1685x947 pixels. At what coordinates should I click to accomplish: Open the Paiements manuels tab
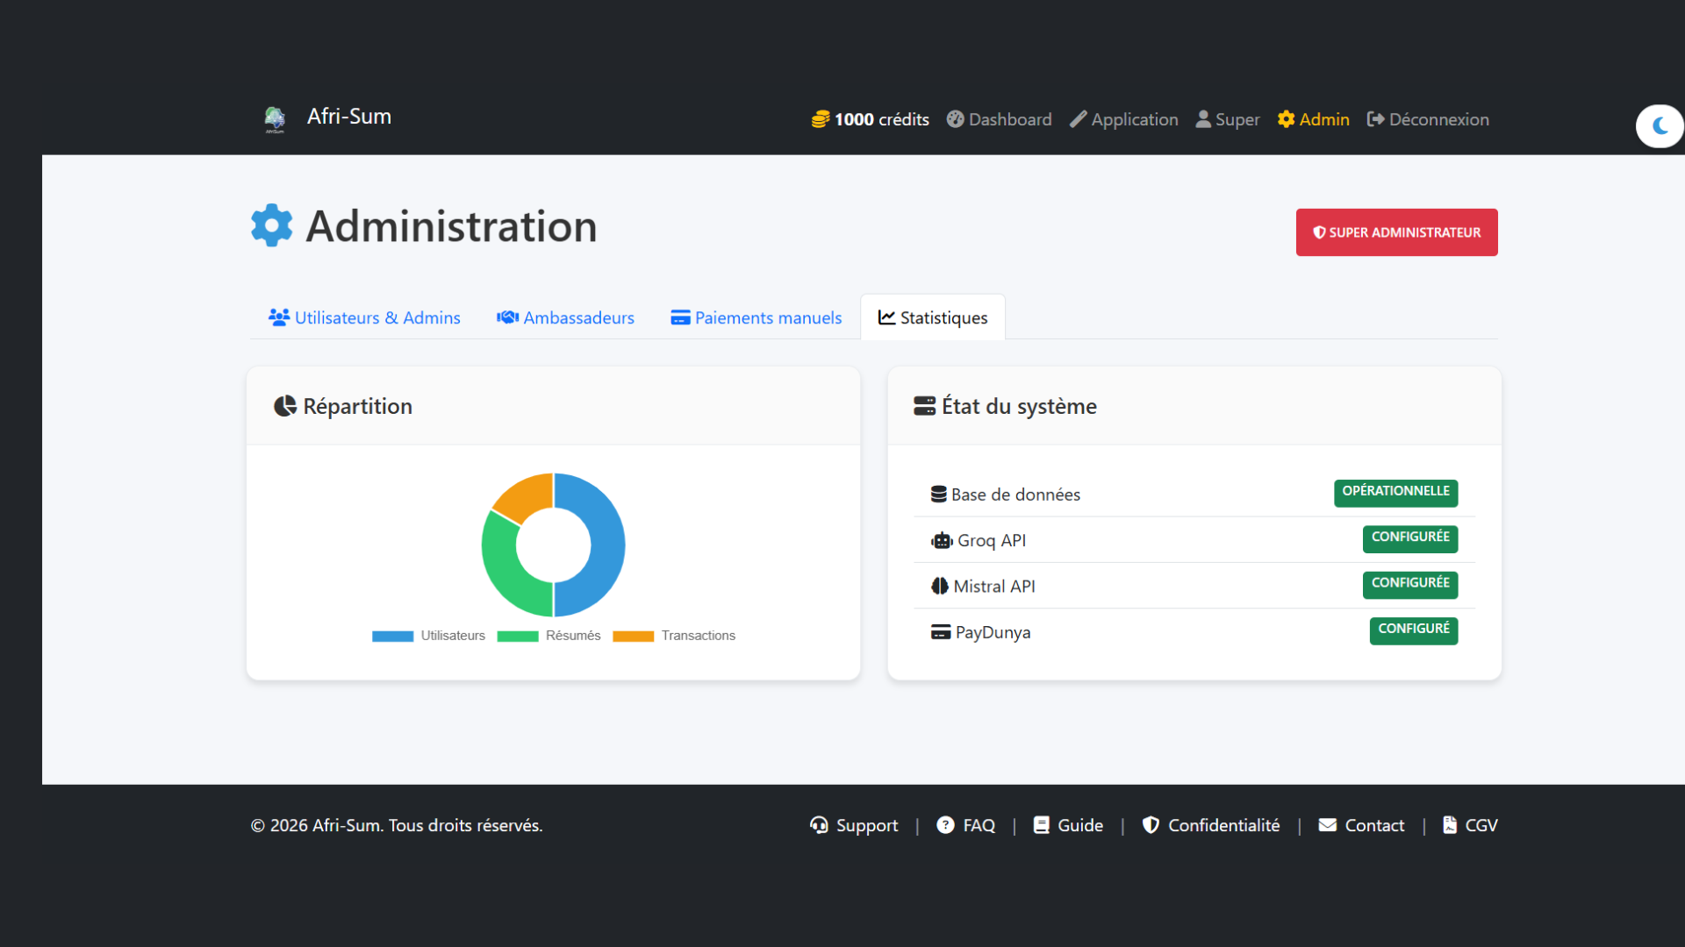coord(756,317)
